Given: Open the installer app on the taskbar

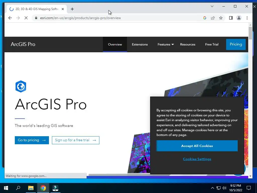Looking at the screenshot, I should 55,188.
